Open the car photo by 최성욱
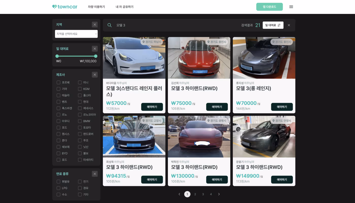355x203 pixels. (134, 137)
